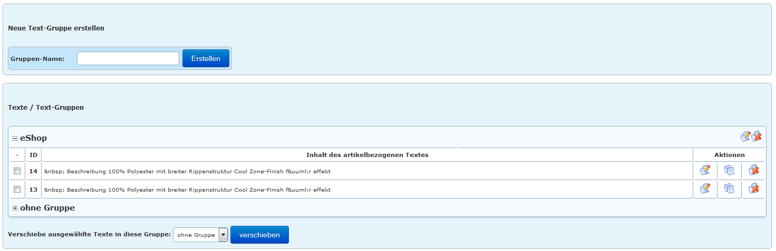Click the 'Inhalt des artikelbezogenen Textes' column header
Image resolution: width=776 pixels, height=251 pixels.
tap(367, 155)
